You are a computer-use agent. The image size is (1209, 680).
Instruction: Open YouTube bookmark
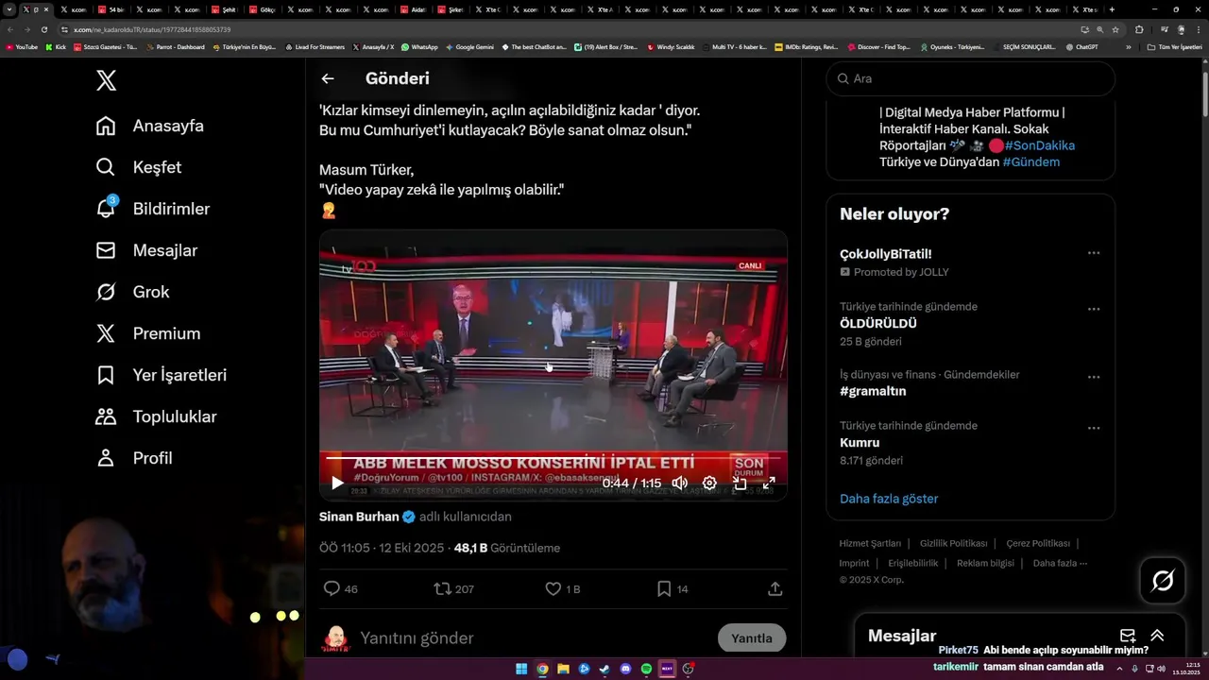[x=21, y=47]
